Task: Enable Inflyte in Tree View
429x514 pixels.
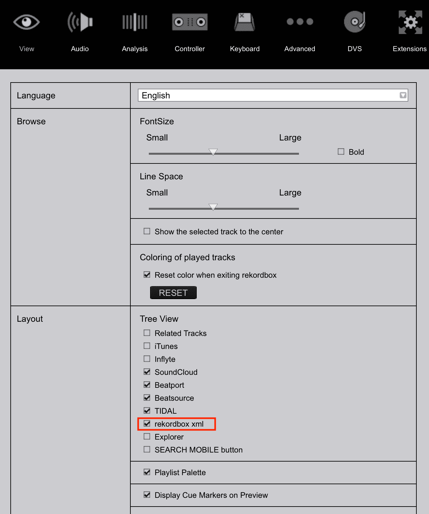Action: (147, 359)
